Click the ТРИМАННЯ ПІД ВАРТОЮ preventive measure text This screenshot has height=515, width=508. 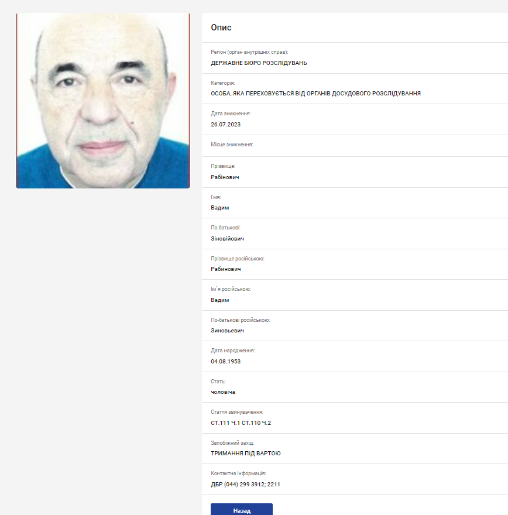pyautogui.click(x=246, y=454)
